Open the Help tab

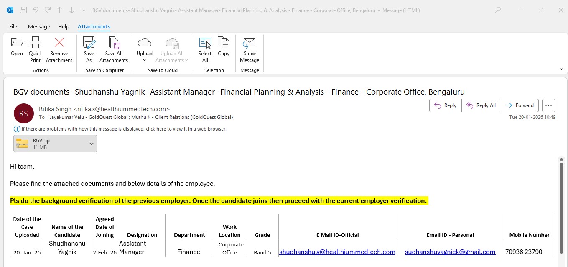64,26
